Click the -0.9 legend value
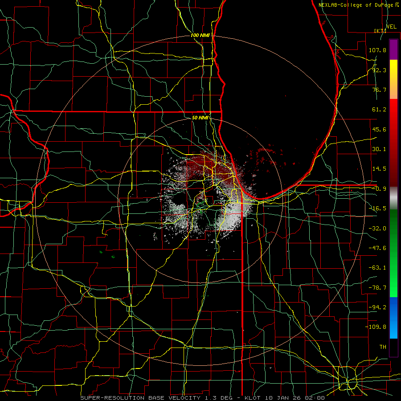Image resolution: width=401 pixels, height=401 pixels. pyautogui.click(x=379, y=189)
